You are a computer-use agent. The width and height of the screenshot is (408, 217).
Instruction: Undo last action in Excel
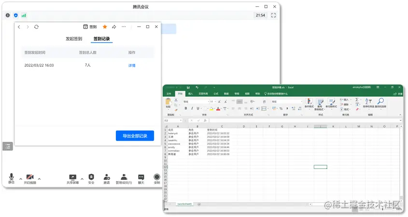[x=197, y=87]
